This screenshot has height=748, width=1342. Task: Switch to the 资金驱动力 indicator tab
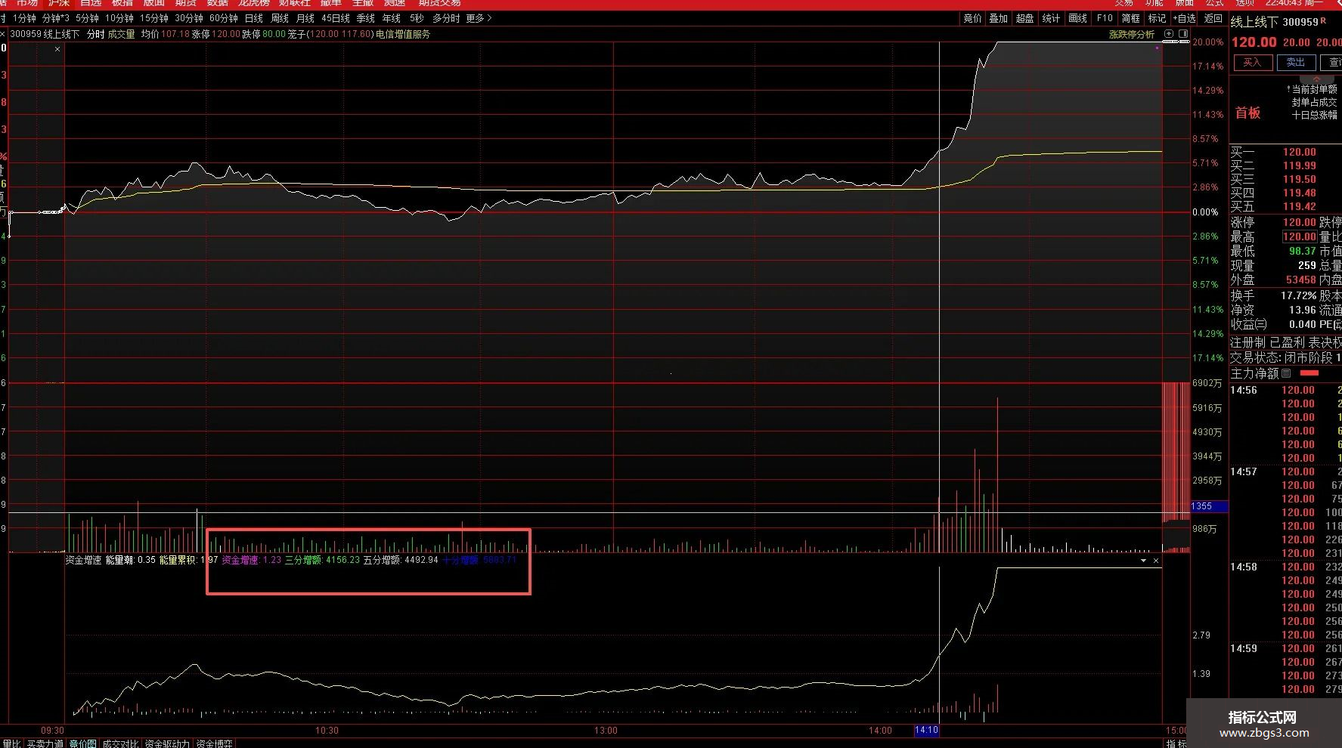pyautogui.click(x=168, y=743)
